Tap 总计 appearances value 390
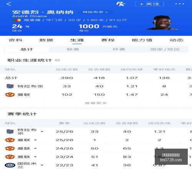Screen dimensions: 192x169 point(67,78)
